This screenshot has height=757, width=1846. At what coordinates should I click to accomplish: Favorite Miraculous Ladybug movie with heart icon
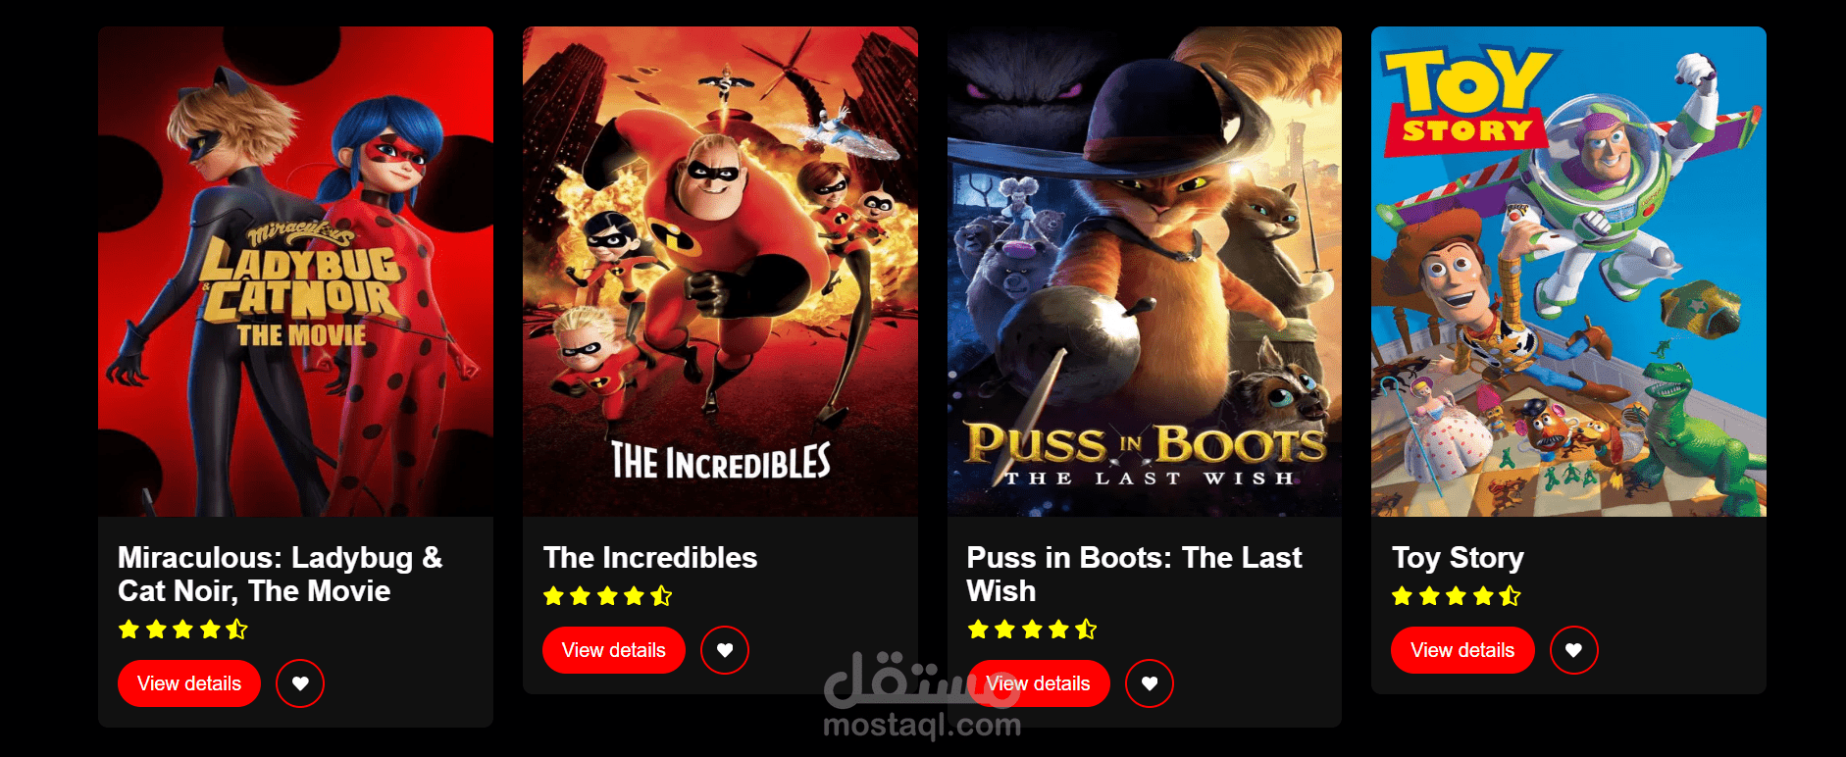click(300, 683)
